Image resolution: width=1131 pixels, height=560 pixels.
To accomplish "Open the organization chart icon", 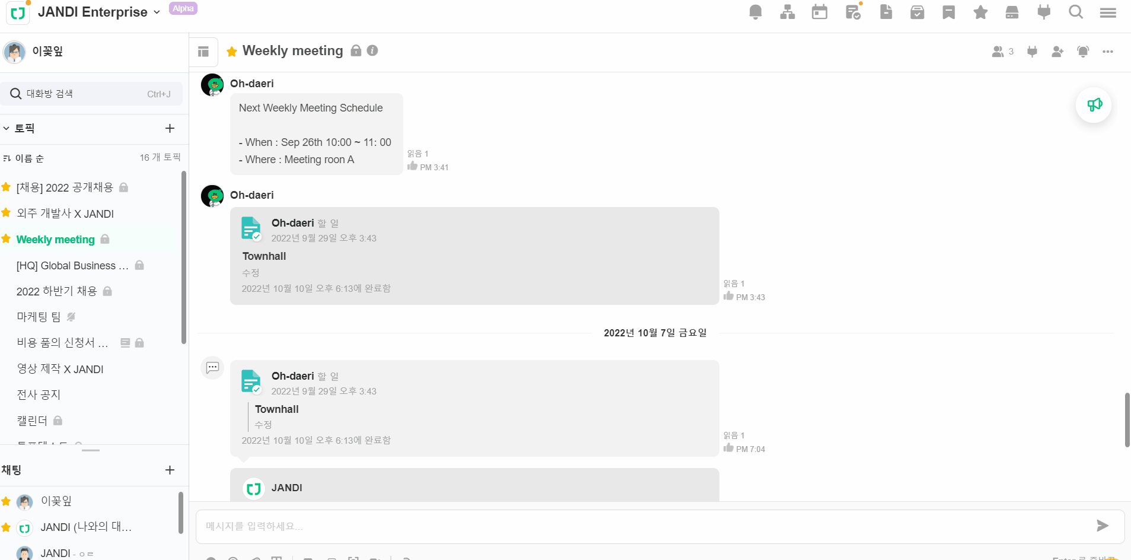I will point(788,12).
